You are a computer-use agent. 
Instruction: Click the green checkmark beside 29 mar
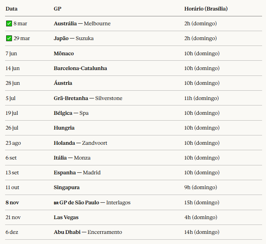point(9,39)
